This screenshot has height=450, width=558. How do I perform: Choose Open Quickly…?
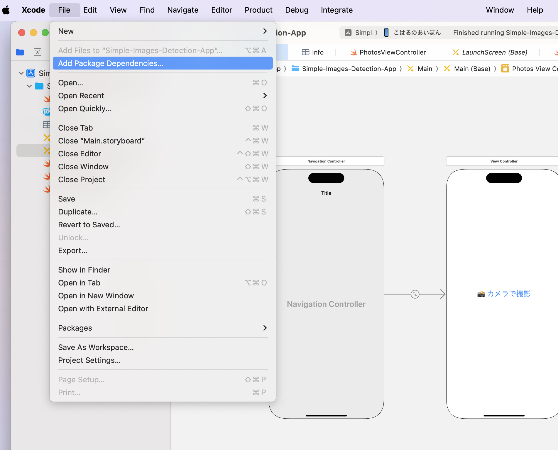163,109
